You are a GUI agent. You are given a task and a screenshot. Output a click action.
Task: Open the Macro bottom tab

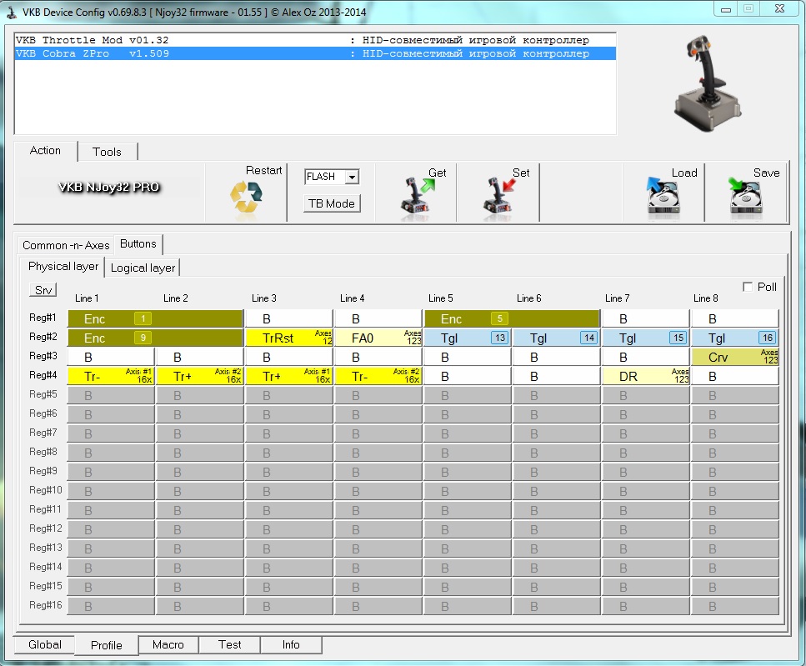(168, 644)
